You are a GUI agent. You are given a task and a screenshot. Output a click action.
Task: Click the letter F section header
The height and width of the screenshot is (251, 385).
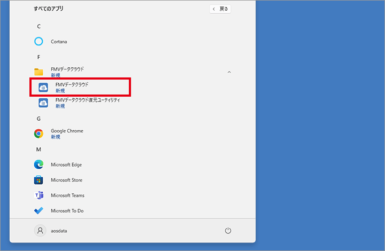coord(38,57)
